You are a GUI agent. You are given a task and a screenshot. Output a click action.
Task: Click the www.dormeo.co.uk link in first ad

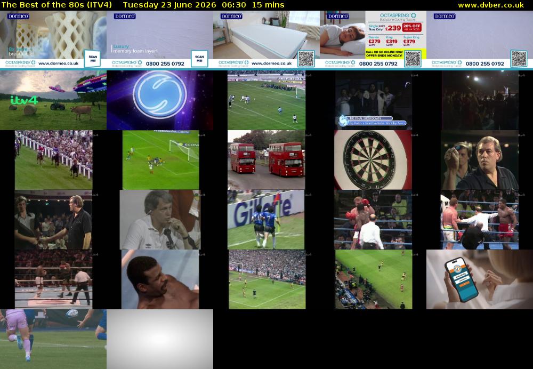pyautogui.click(x=59, y=63)
